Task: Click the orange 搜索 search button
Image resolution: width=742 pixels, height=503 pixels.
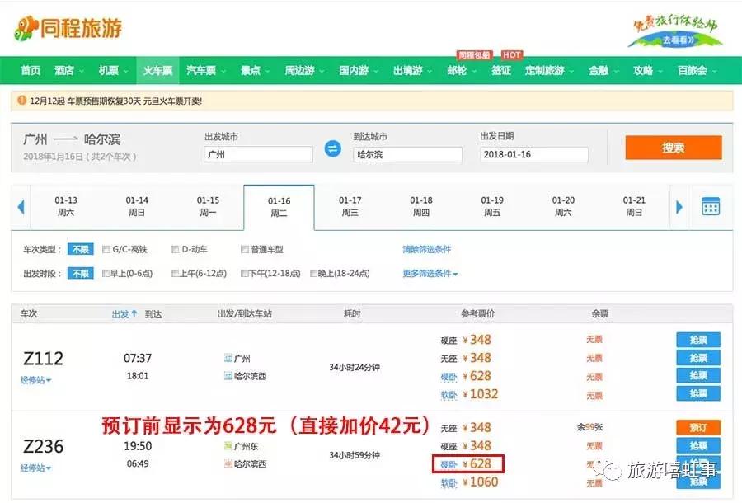Action: (674, 148)
